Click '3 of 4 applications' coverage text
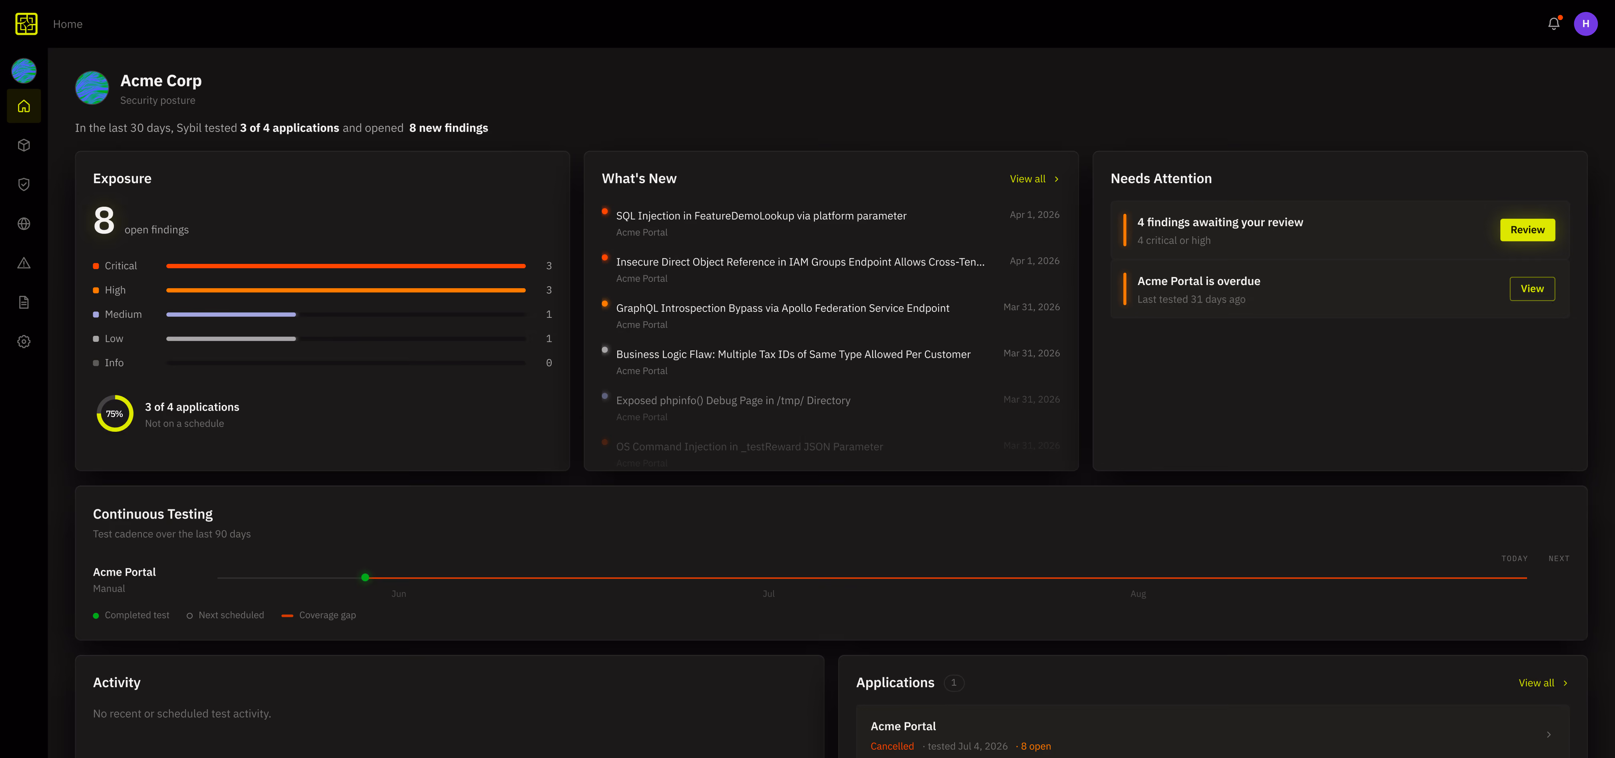The image size is (1615, 758). [192, 407]
